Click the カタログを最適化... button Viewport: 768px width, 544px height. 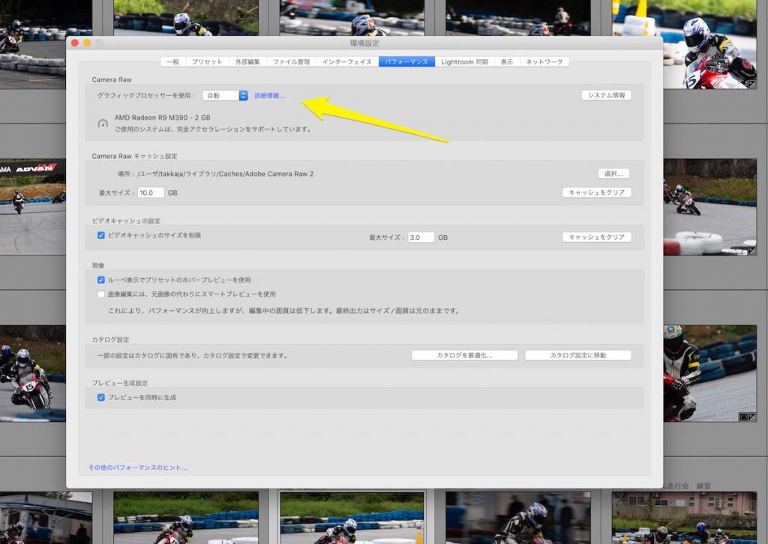464,355
